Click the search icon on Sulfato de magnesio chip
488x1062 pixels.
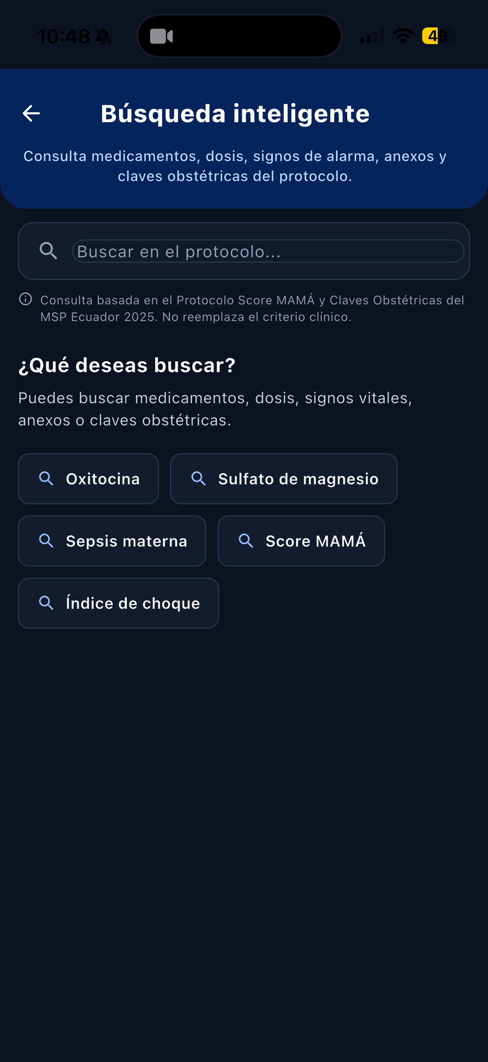[198, 479]
